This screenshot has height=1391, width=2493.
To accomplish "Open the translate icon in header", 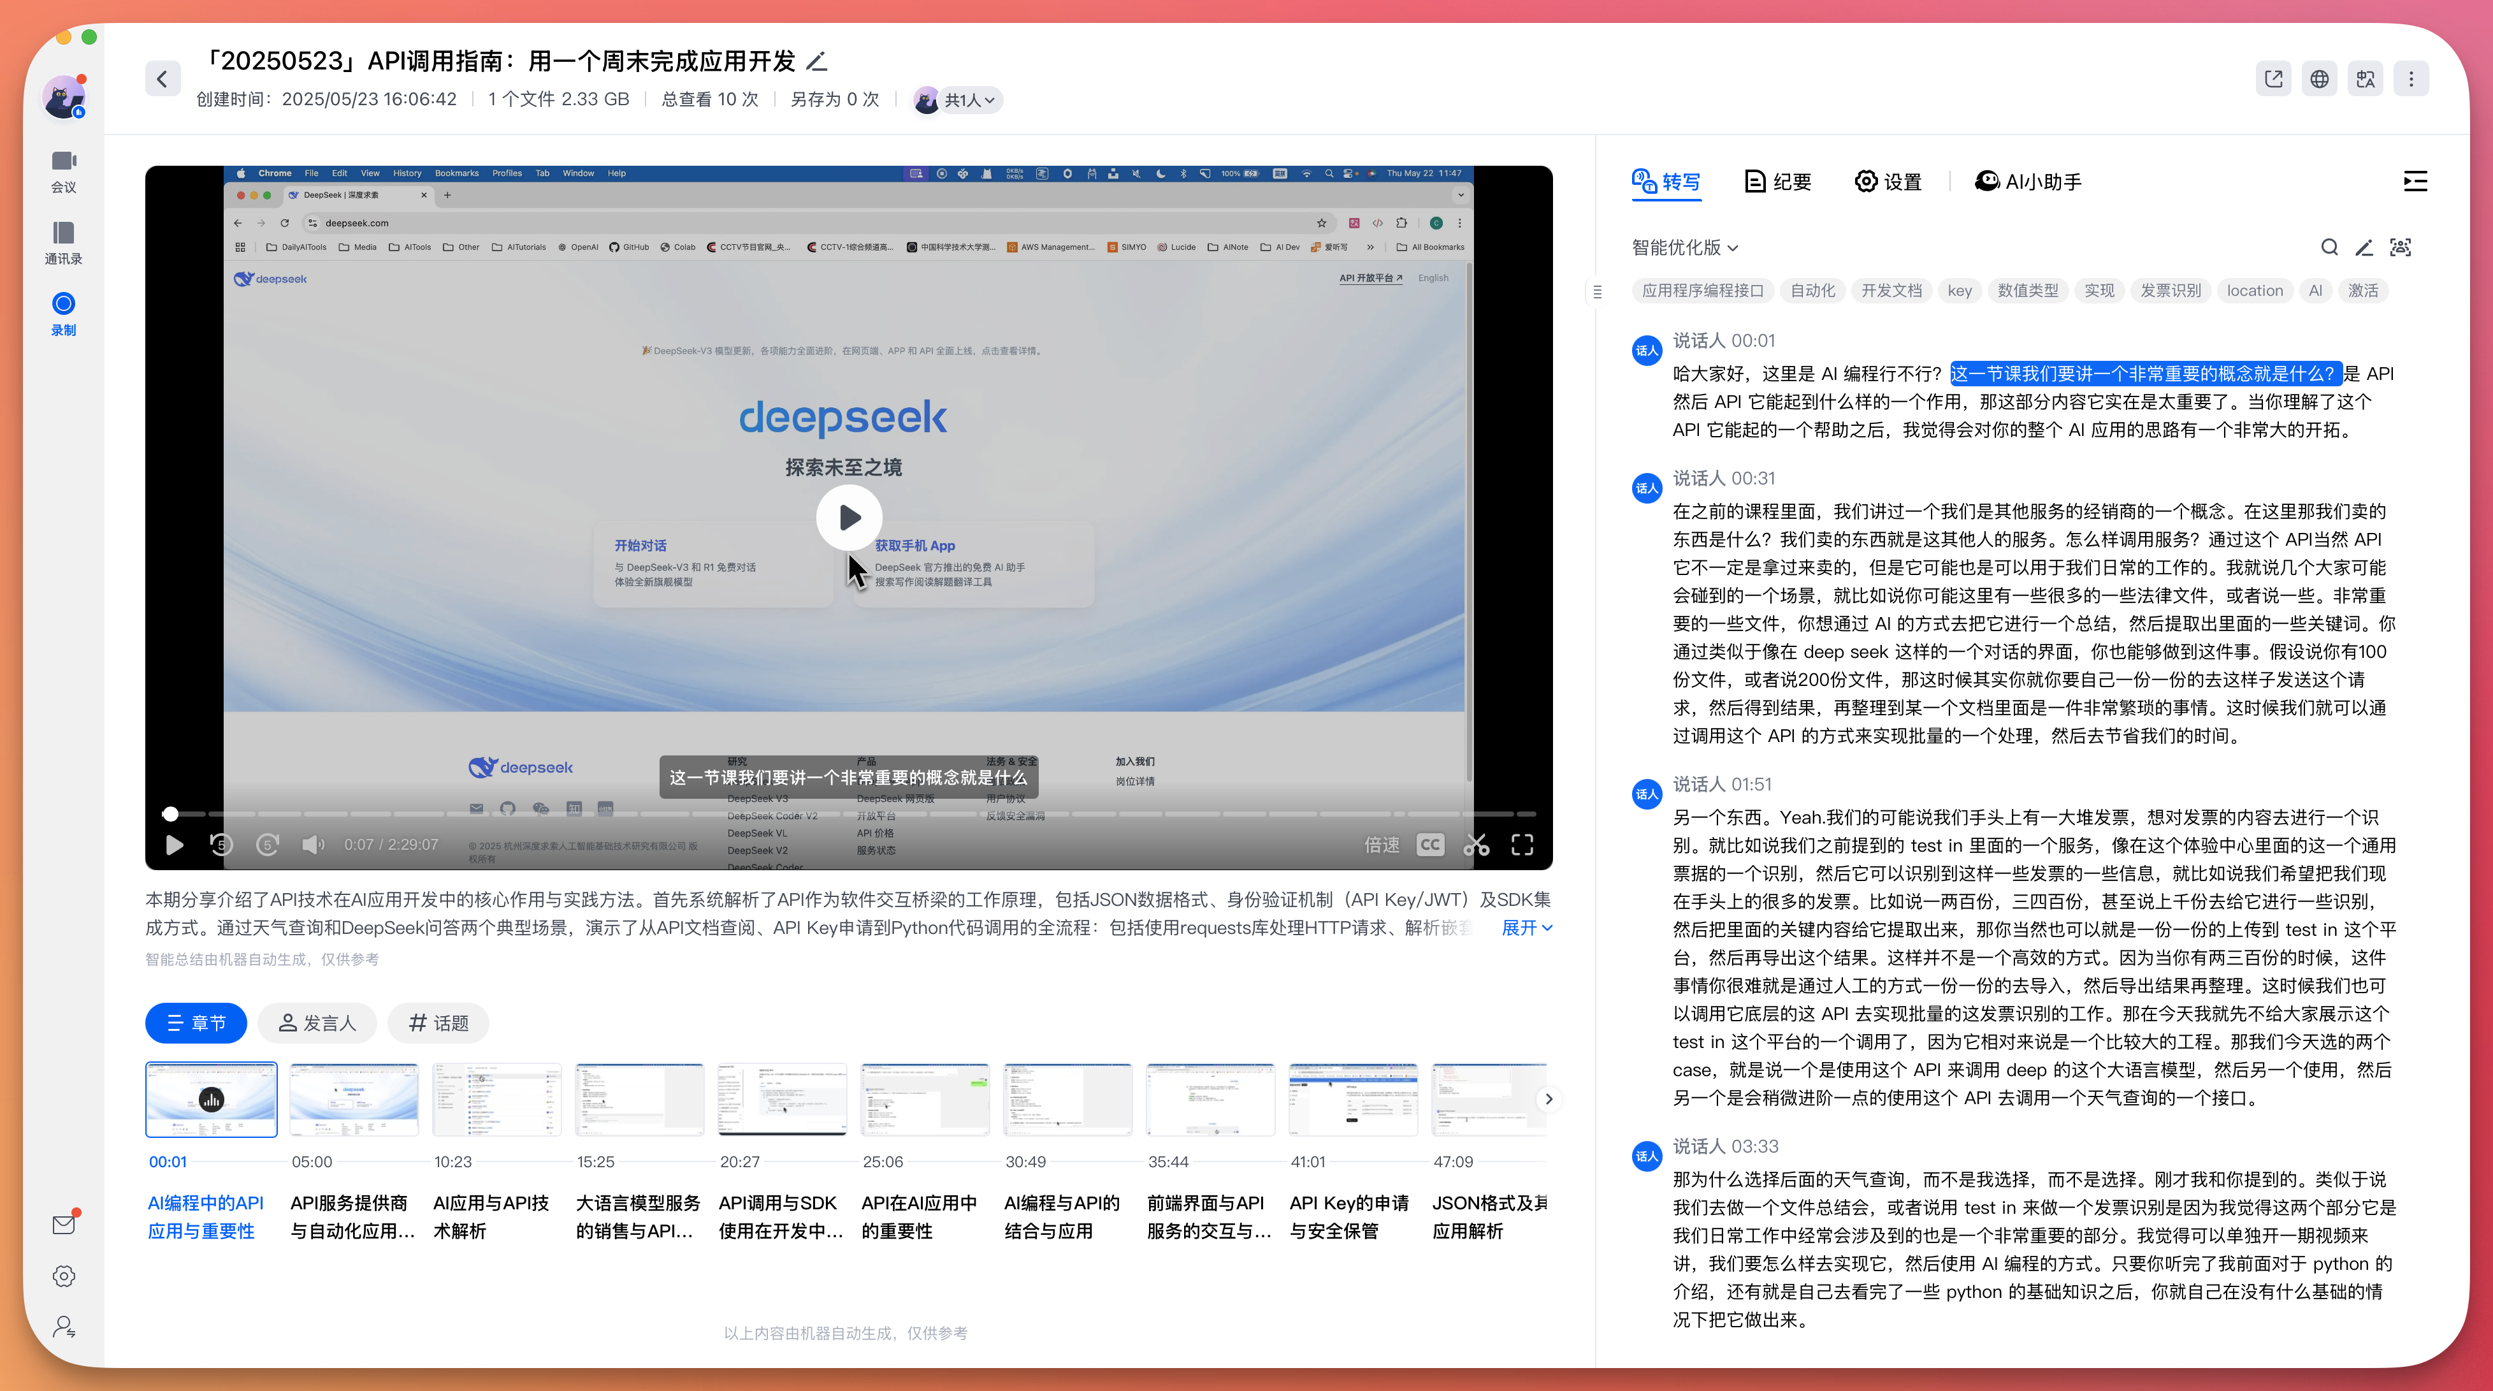I will tap(2366, 78).
